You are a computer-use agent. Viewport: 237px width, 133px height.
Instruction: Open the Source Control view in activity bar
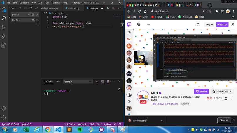(4, 27)
